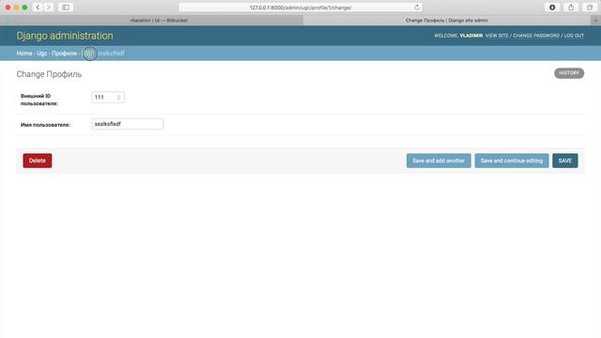
Task: Go to the Профили breadcrumb
Action: [x=65, y=54]
